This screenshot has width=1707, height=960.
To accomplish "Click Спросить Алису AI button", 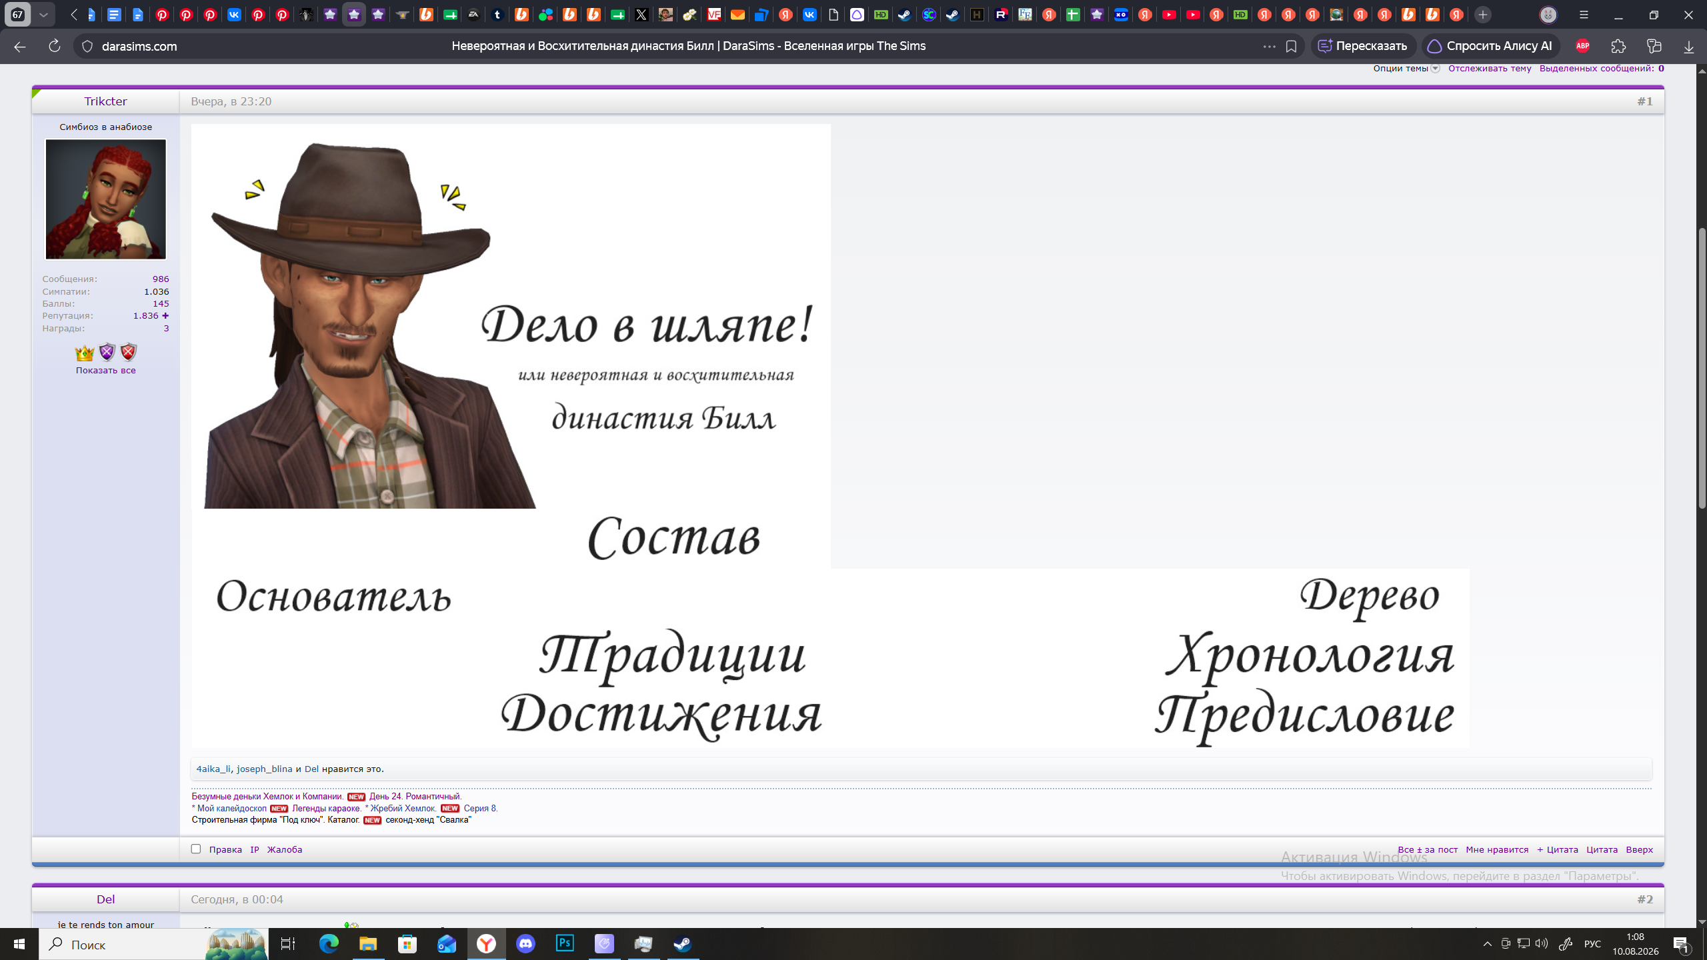I will (1490, 46).
